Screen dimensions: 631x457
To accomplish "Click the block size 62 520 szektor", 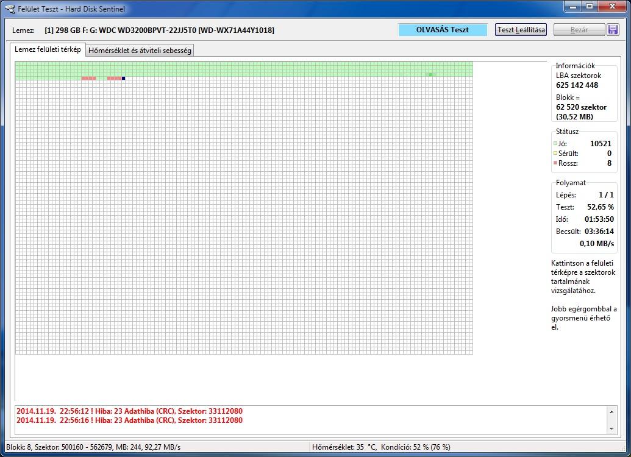I will [x=581, y=107].
